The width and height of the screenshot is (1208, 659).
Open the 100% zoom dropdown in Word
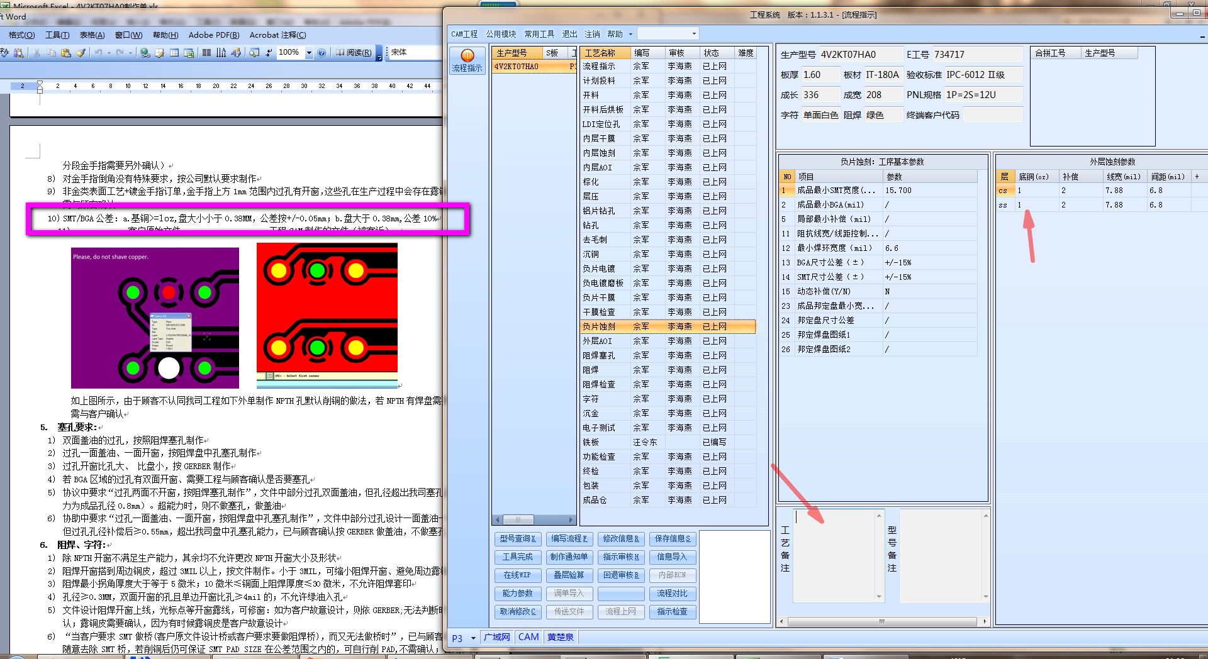click(309, 53)
